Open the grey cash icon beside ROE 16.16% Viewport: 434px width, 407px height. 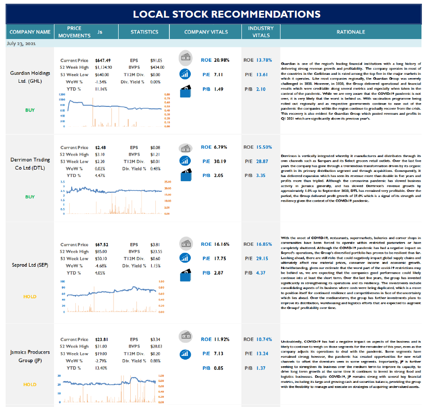186,243
